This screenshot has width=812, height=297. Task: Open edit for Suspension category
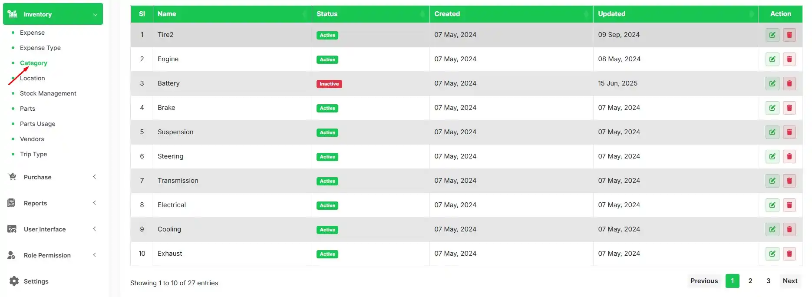772,132
